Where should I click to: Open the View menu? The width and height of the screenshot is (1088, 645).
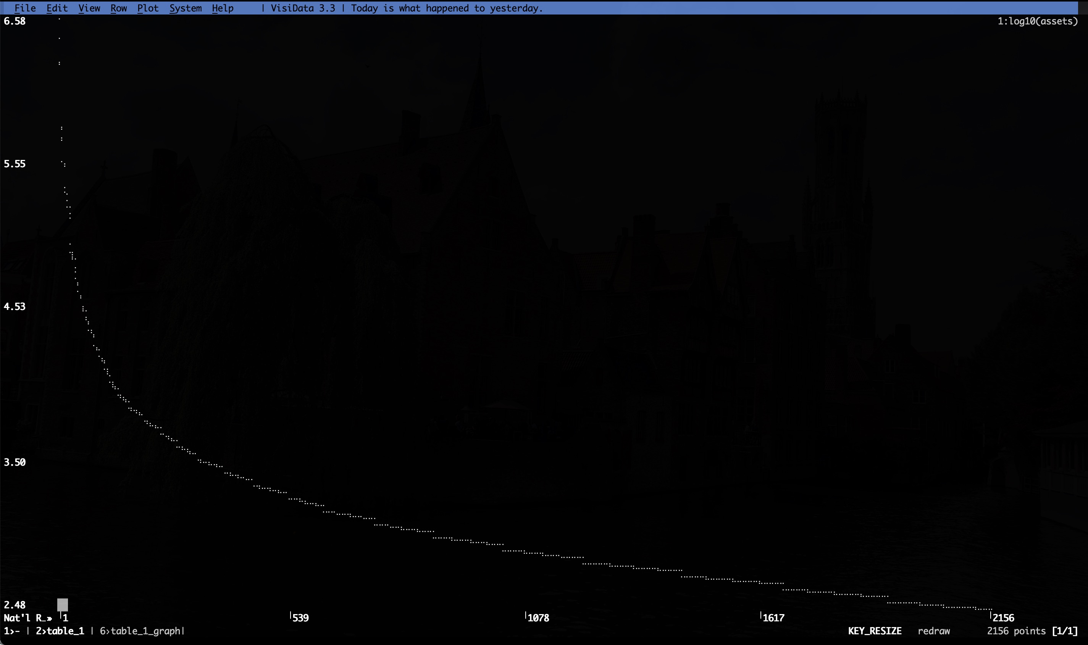[x=89, y=8]
